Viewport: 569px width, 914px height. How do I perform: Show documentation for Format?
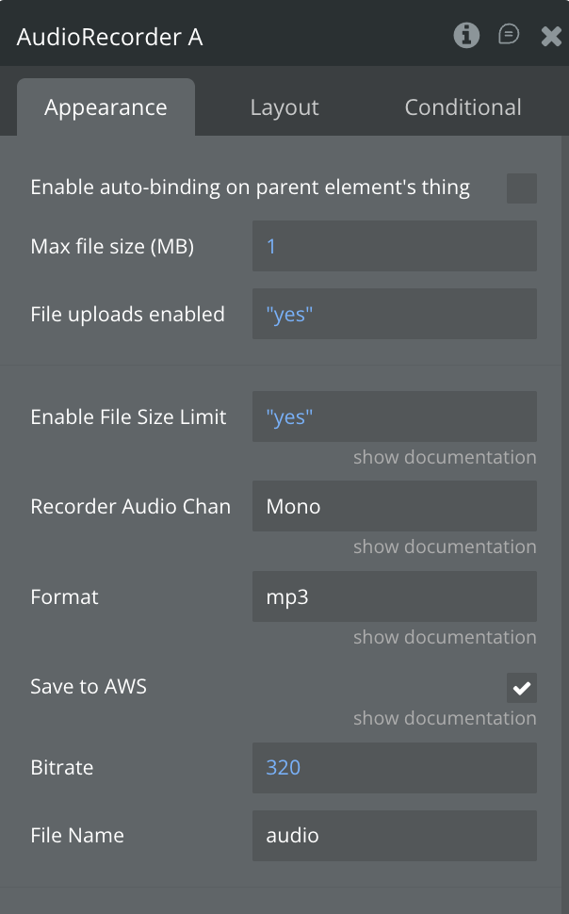click(x=445, y=637)
